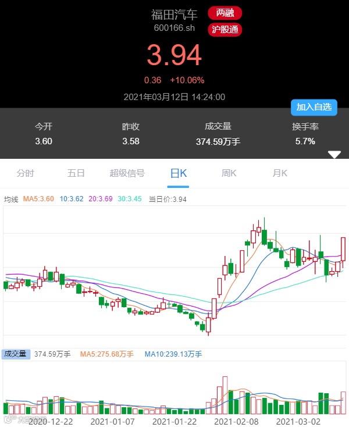This screenshot has height=427, width=349.
Task: Click the 2021-01-22 date axis label
Action: 174,422
